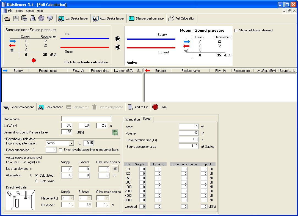
Task: Open a file using the folder icon
Action: pos(7,18)
